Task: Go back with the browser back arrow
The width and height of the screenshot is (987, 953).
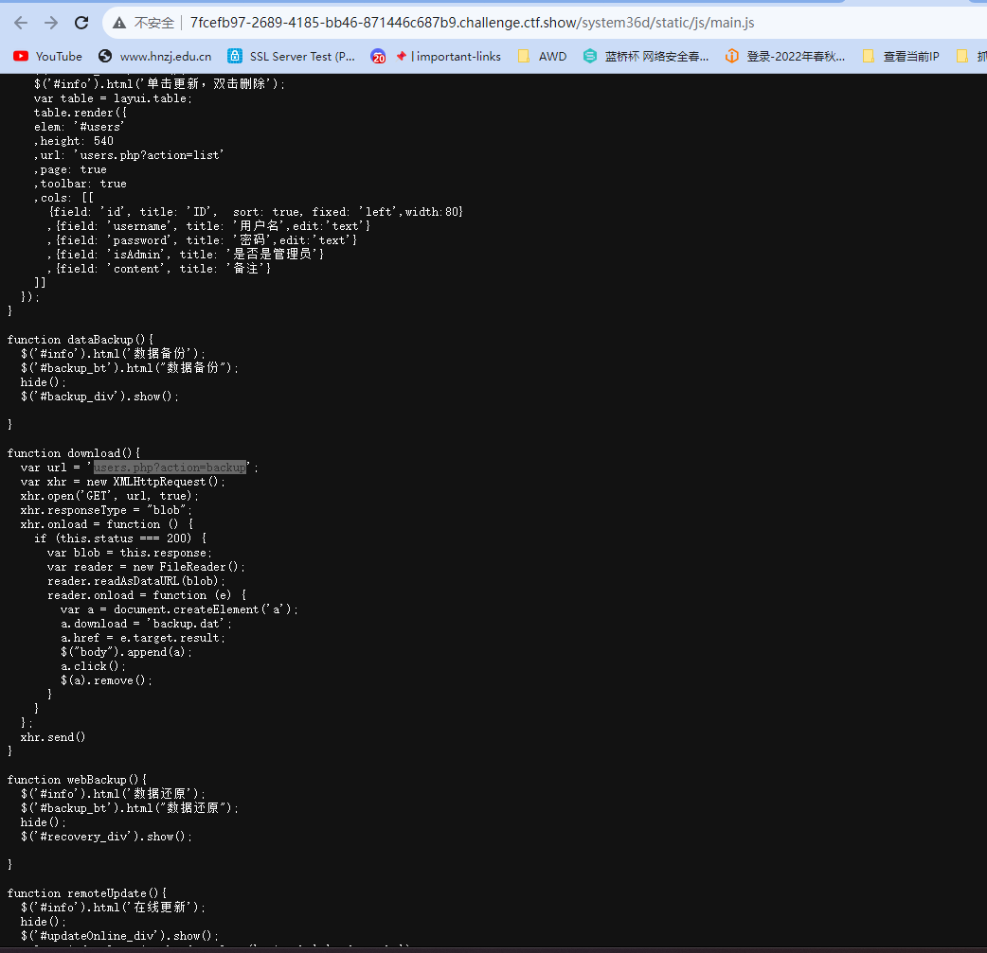Action: tap(21, 23)
